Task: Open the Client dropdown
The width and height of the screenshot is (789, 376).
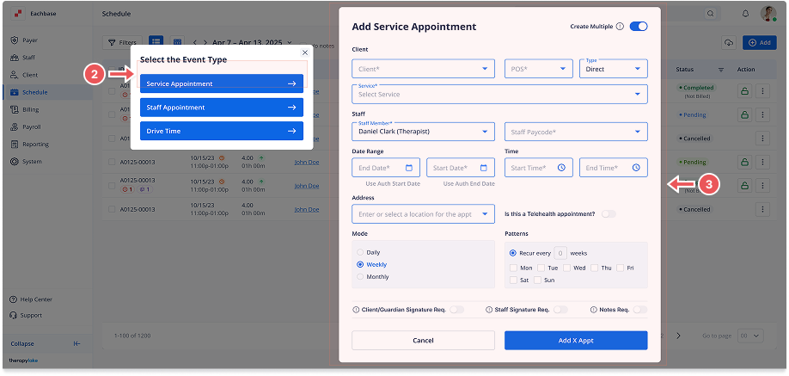Action: pos(423,69)
